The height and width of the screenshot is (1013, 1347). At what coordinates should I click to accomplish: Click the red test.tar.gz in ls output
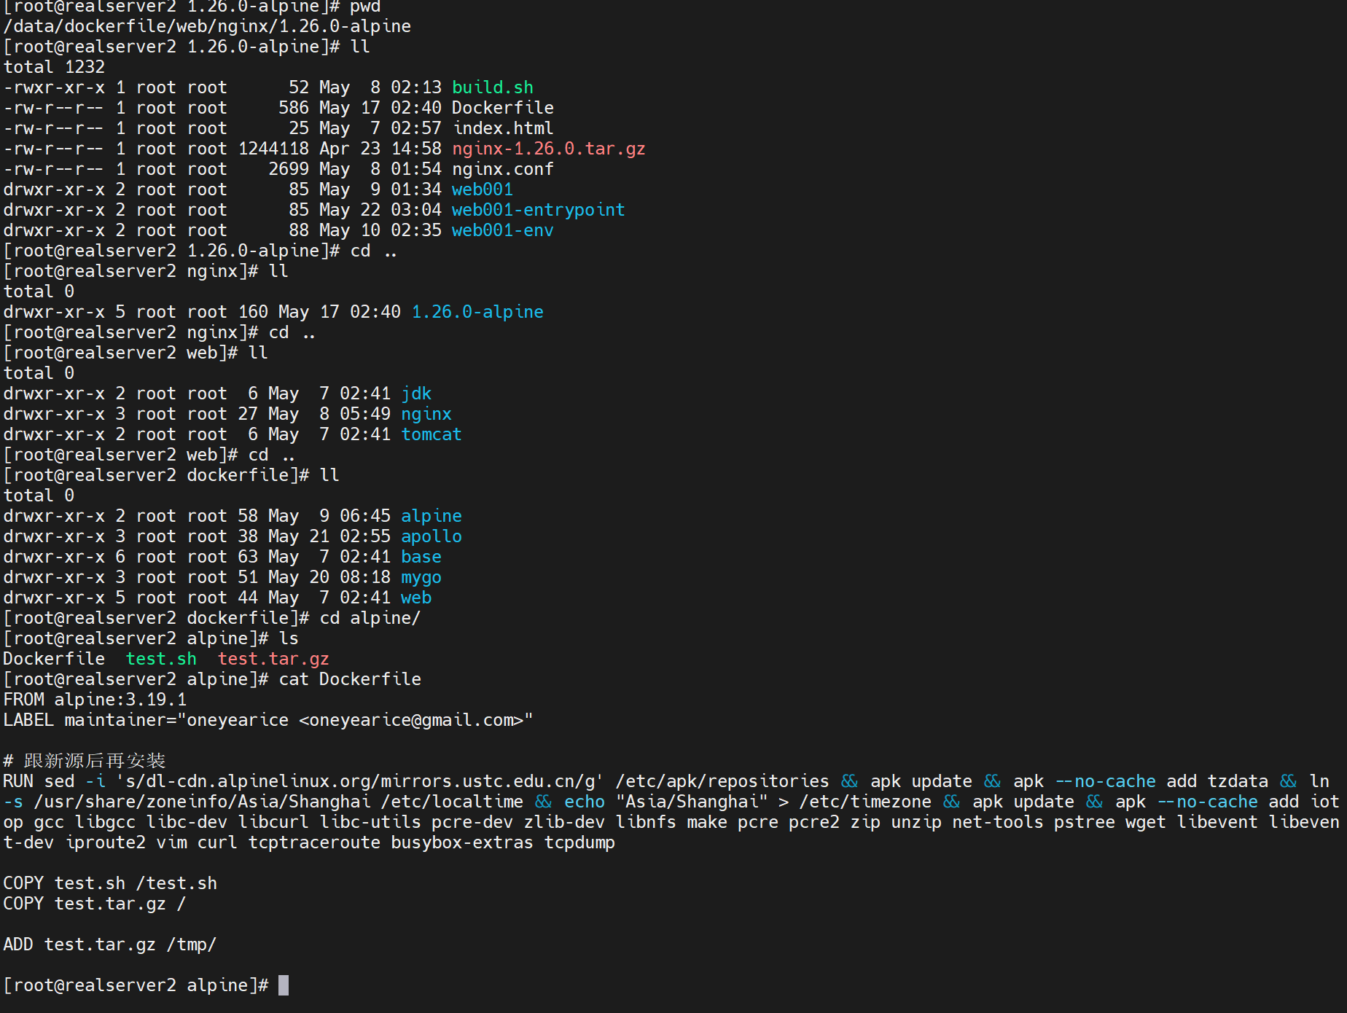[x=273, y=659]
